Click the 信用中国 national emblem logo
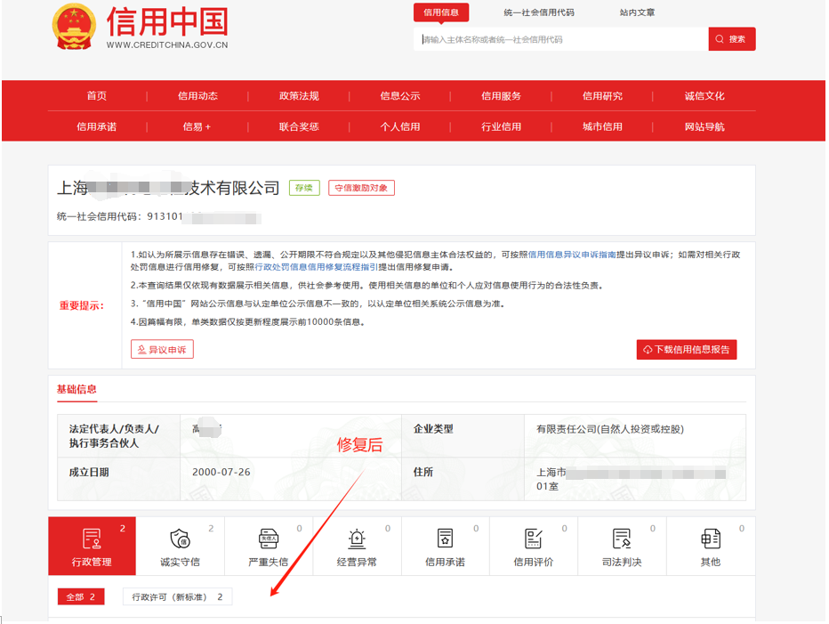Image resolution: width=829 pixels, height=624 pixels. [74, 27]
